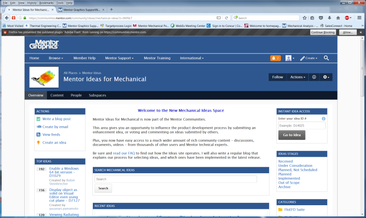The width and height of the screenshot is (366, 218).
Task: Switch to the Subspaces tab
Action: (x=97, y=96)
